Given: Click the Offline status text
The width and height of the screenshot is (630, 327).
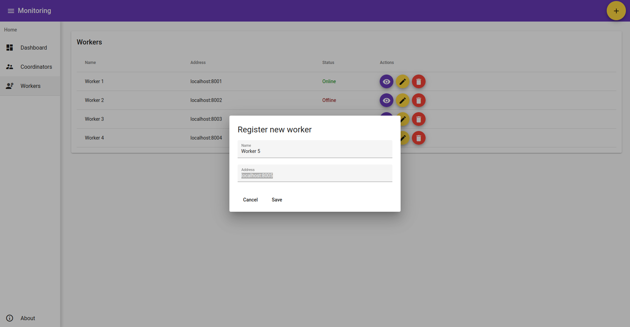Looking at the screenshot, I should coord(329,100).
